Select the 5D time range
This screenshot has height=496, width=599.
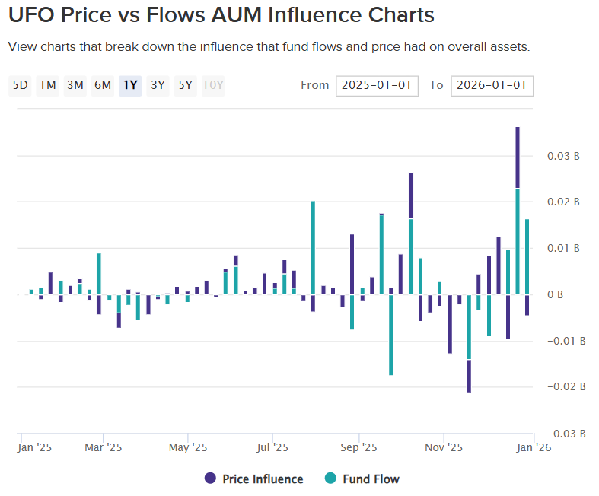(x=21, y=85)
